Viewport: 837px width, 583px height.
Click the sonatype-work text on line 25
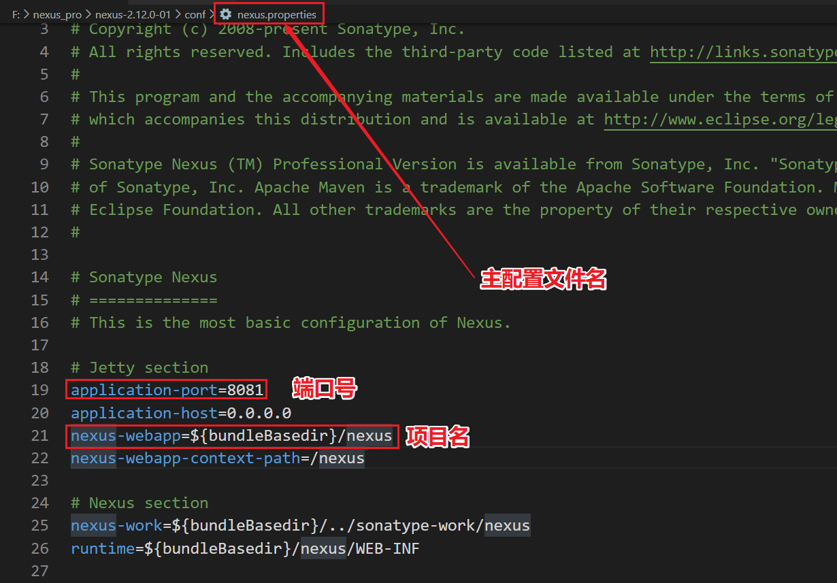pos(415,525)
